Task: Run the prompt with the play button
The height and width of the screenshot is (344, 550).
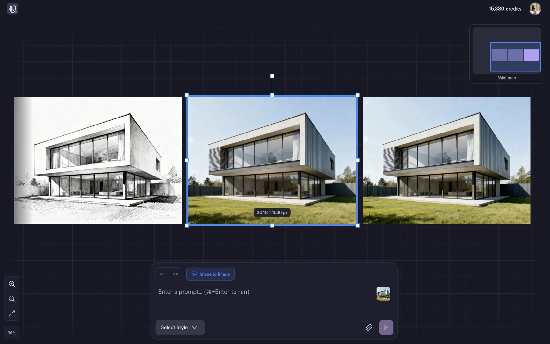Action: 386,327
